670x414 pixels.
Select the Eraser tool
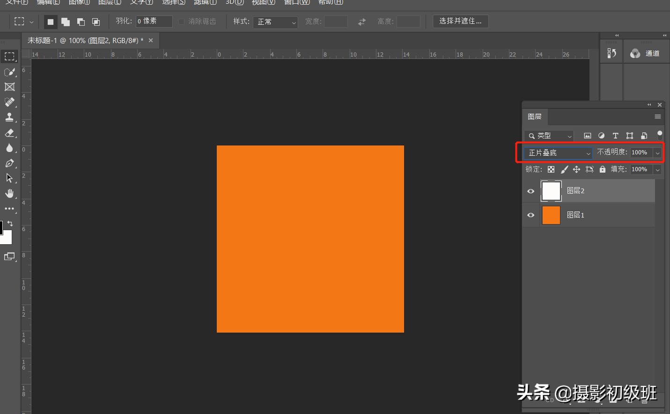(9, 133)
